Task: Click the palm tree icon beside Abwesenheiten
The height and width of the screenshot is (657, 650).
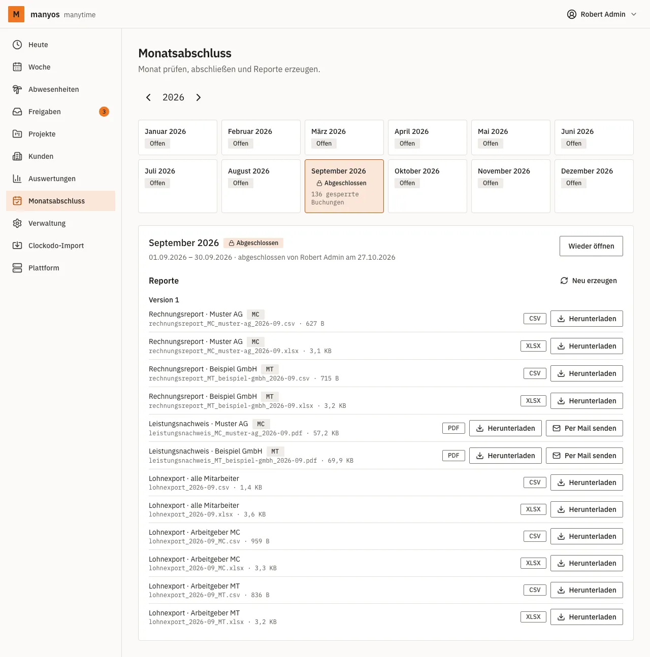Action: pyautogui.click(x=17, y=89)
